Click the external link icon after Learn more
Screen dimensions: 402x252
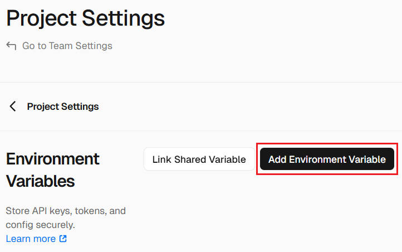pyautogui.click(x=63, y=239)
